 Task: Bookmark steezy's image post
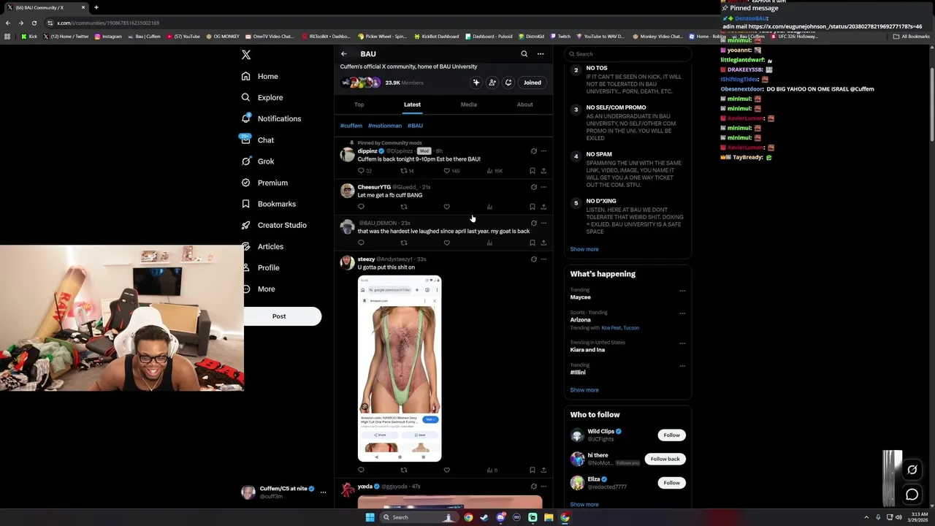tap(533, 470)
